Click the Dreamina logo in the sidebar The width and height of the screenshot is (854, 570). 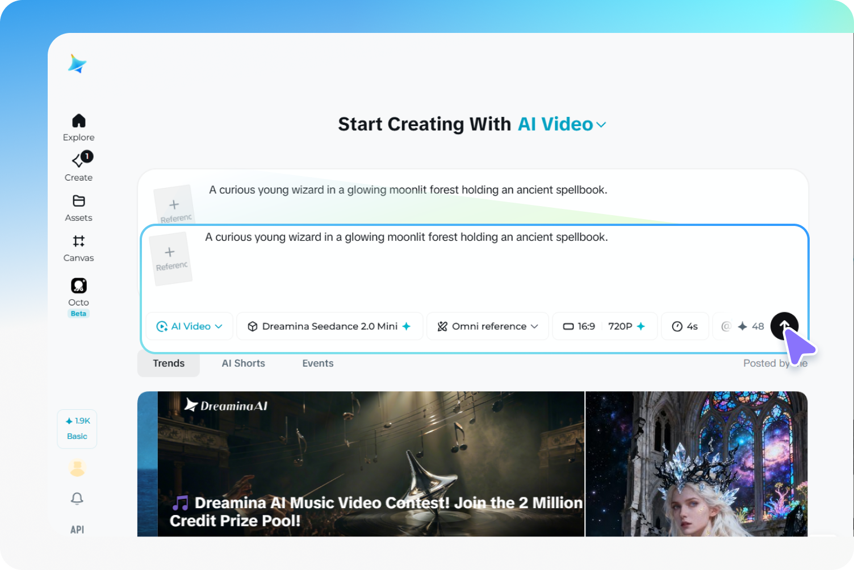pos(77,64)
